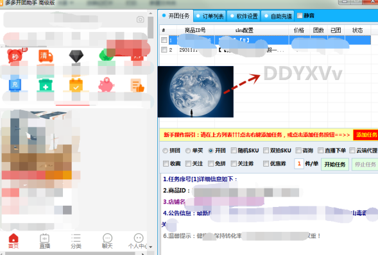Image resolution: width=378 pixels, height=255 pixels.
Task: Open the 软件设置 tab
Action: (244, 16)
